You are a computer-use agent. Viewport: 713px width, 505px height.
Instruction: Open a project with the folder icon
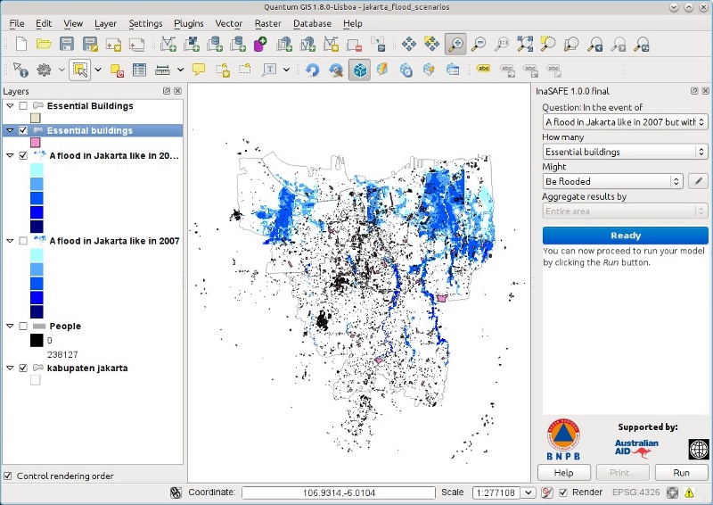pyautogui.click(x=44, y=45)
